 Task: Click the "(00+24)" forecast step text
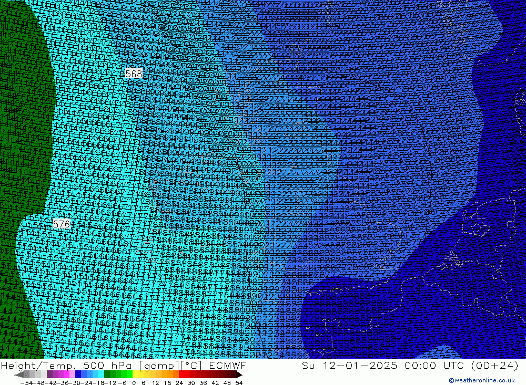coord(495,365)
